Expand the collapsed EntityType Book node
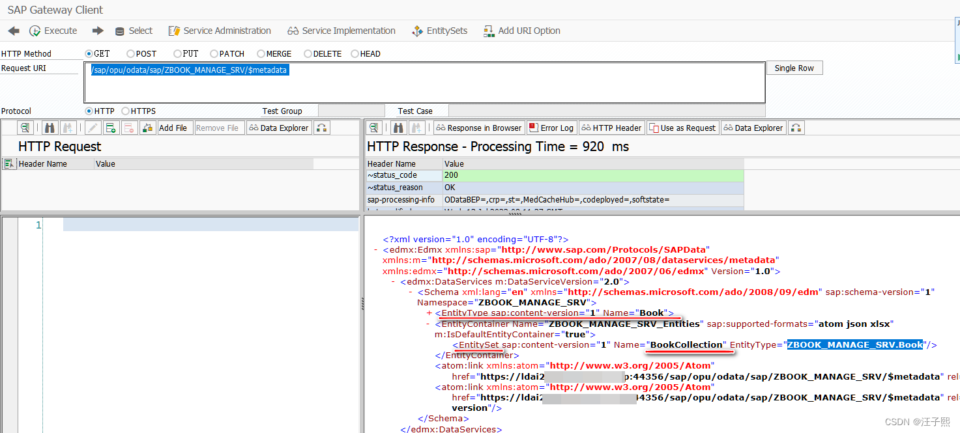This screenshot has width=960, height=433. pos(429,313)
